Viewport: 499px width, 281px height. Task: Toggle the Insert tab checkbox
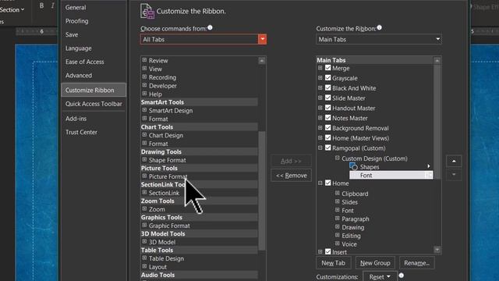(x=328, y=251)
